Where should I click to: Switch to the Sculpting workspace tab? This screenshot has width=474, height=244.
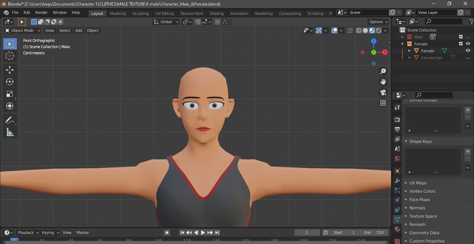(141, 13)
